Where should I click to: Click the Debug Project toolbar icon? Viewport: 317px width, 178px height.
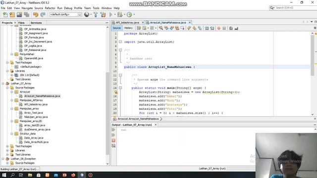pos(120,14)
